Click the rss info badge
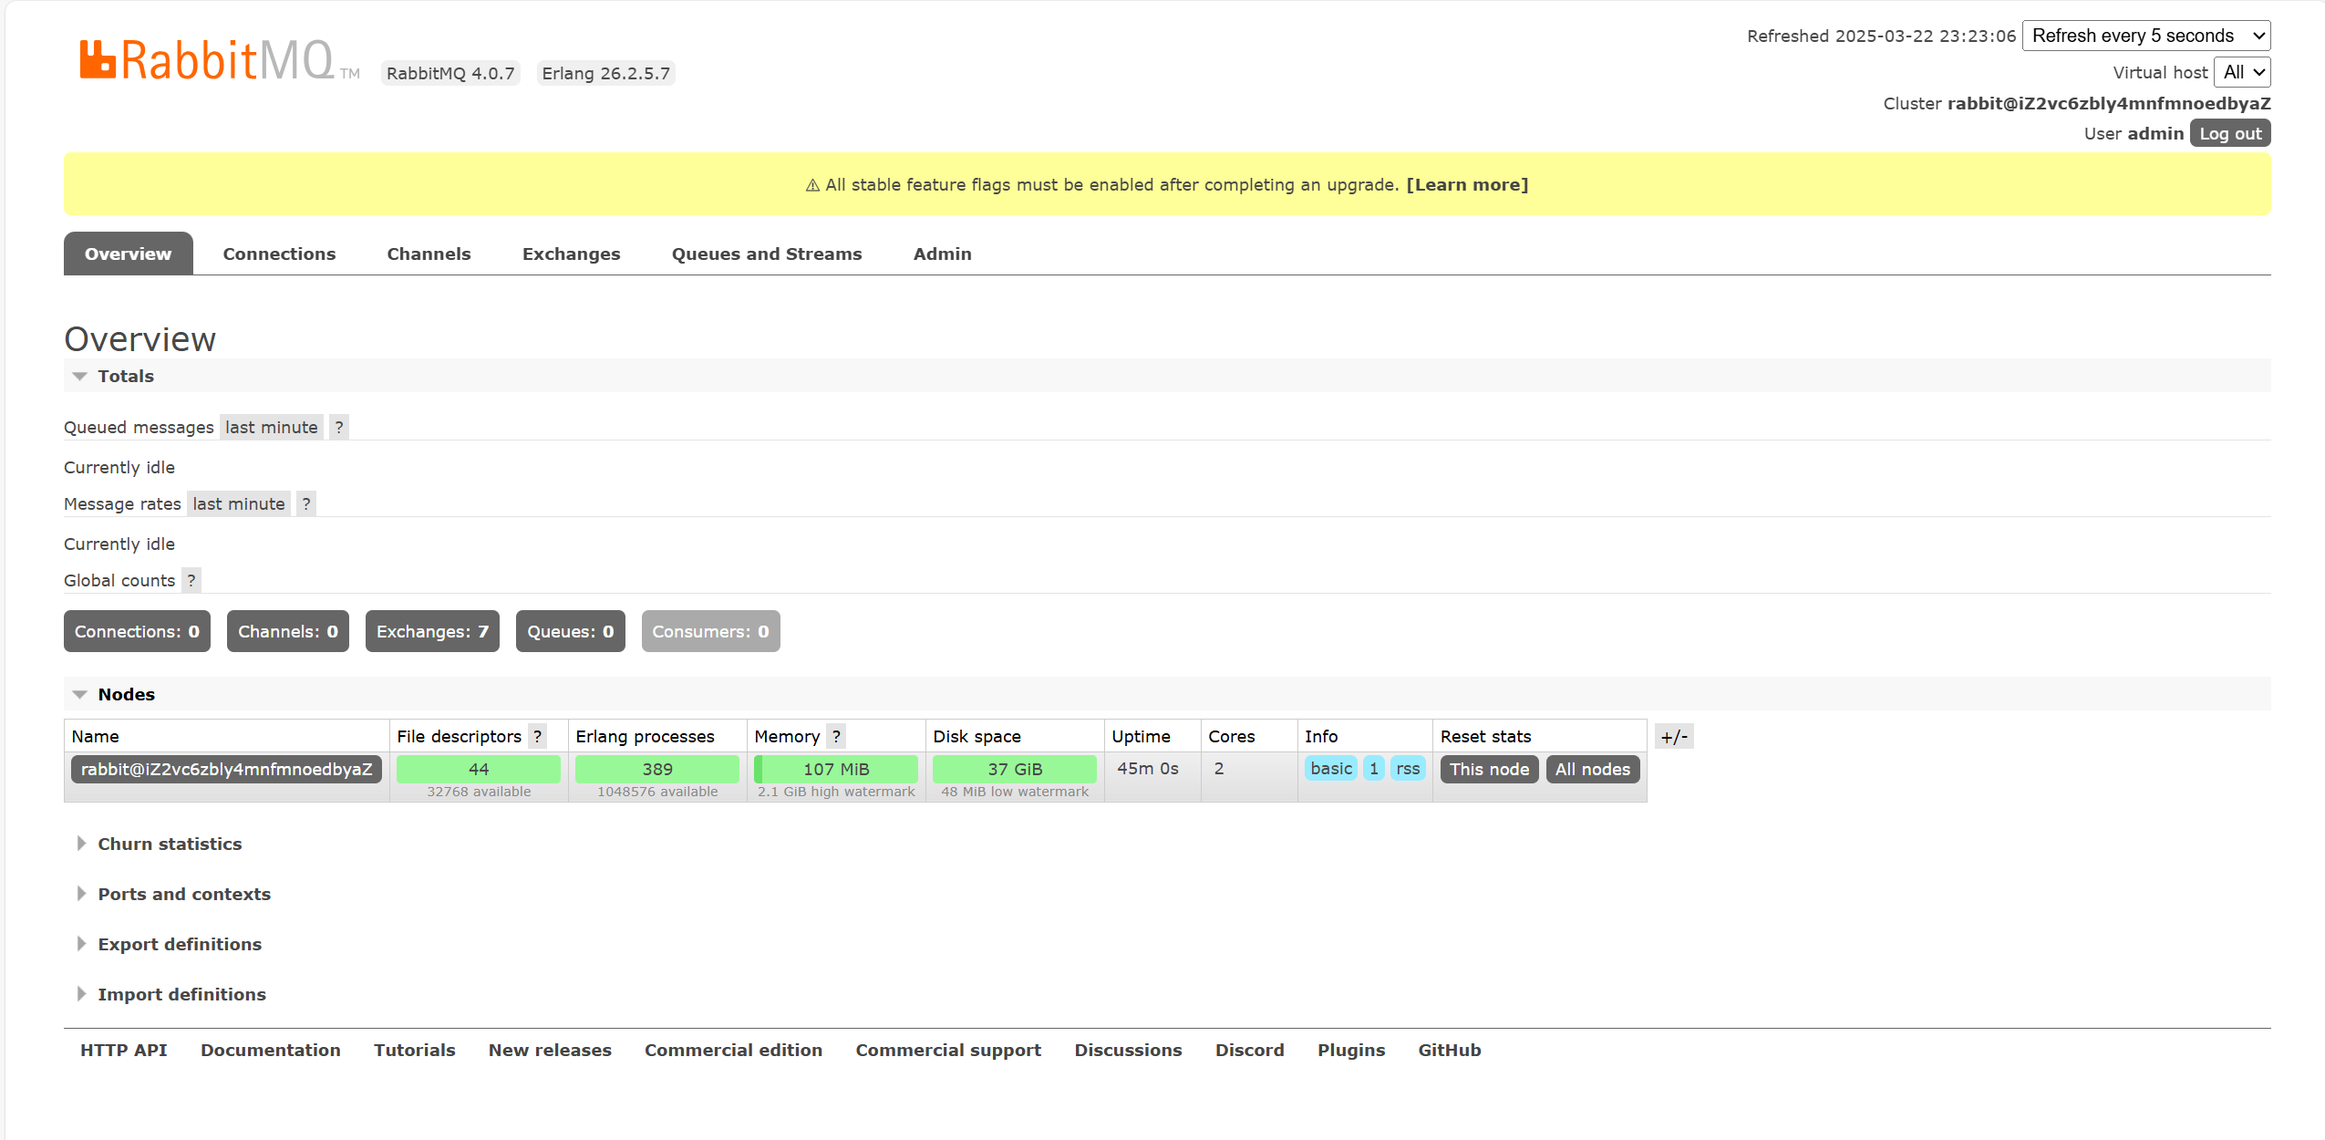The image size is (2325, 1140). point(1407,769)
